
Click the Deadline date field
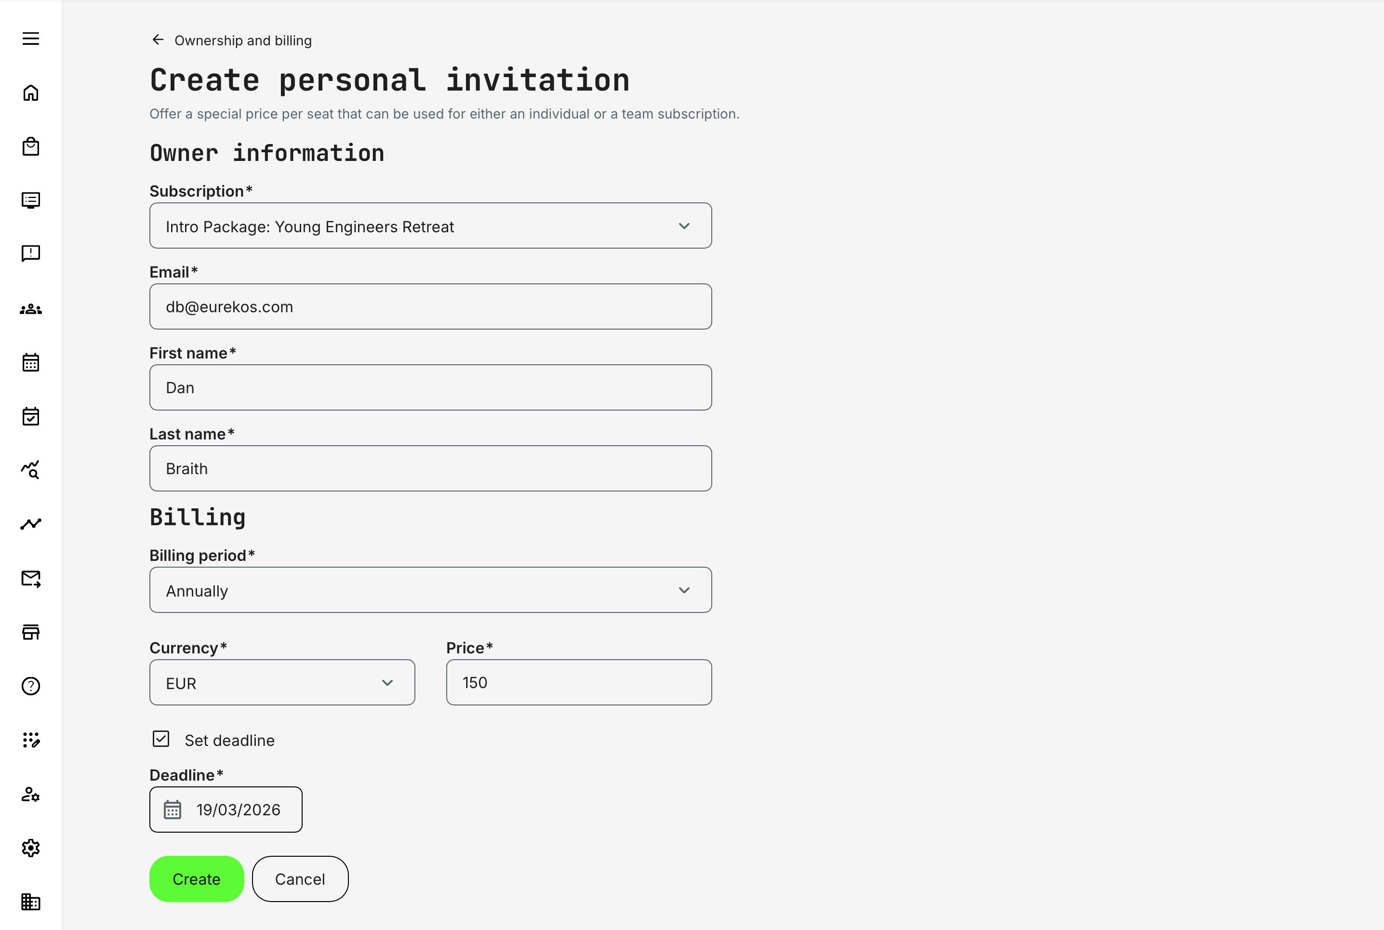pyautogui.click(x=226, y=809)
